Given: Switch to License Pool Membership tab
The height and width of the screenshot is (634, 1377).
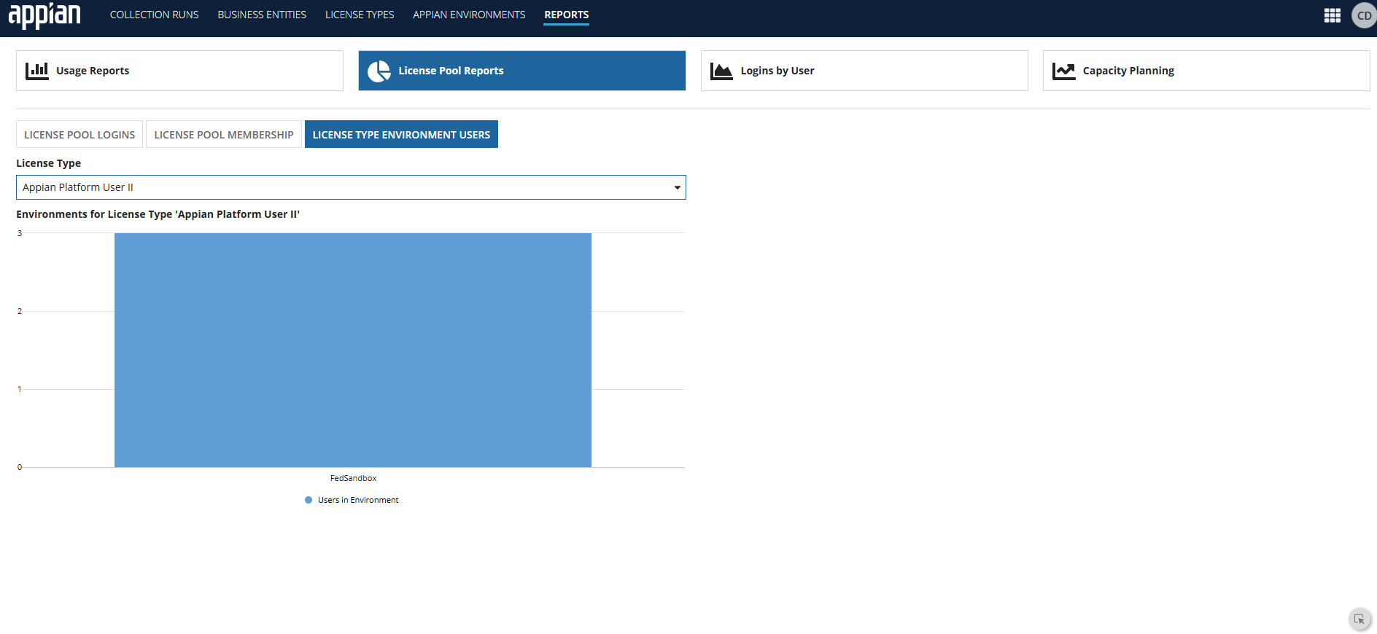Looking at the screenshot, I should tap(224, 135).
